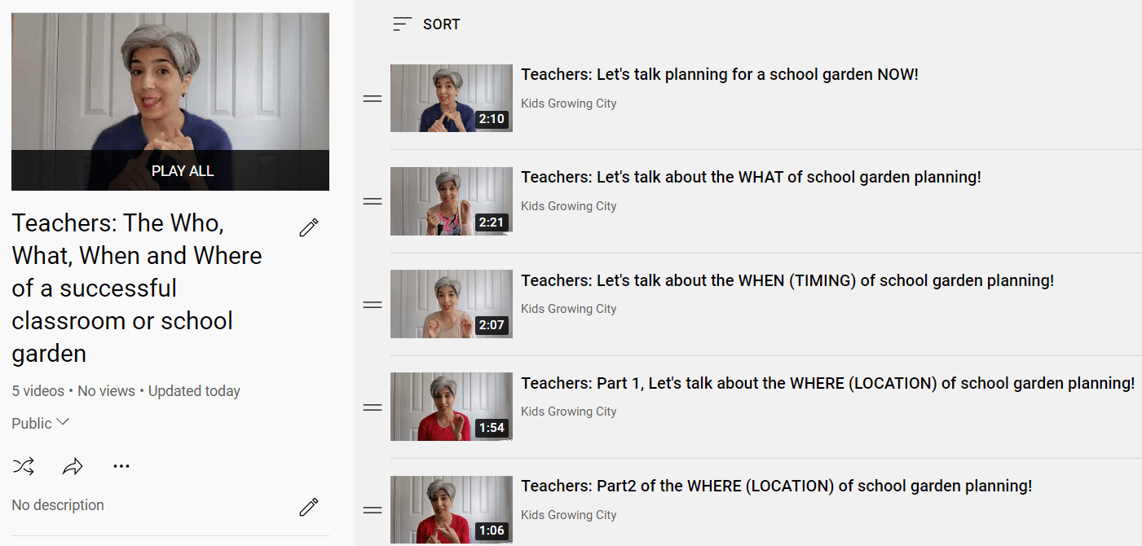
Task: Open the SORT menu
Action: click(426, 24)
